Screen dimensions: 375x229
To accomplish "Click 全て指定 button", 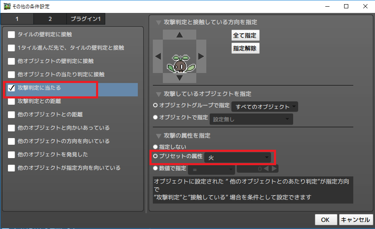I will click(x=245, y=35).
